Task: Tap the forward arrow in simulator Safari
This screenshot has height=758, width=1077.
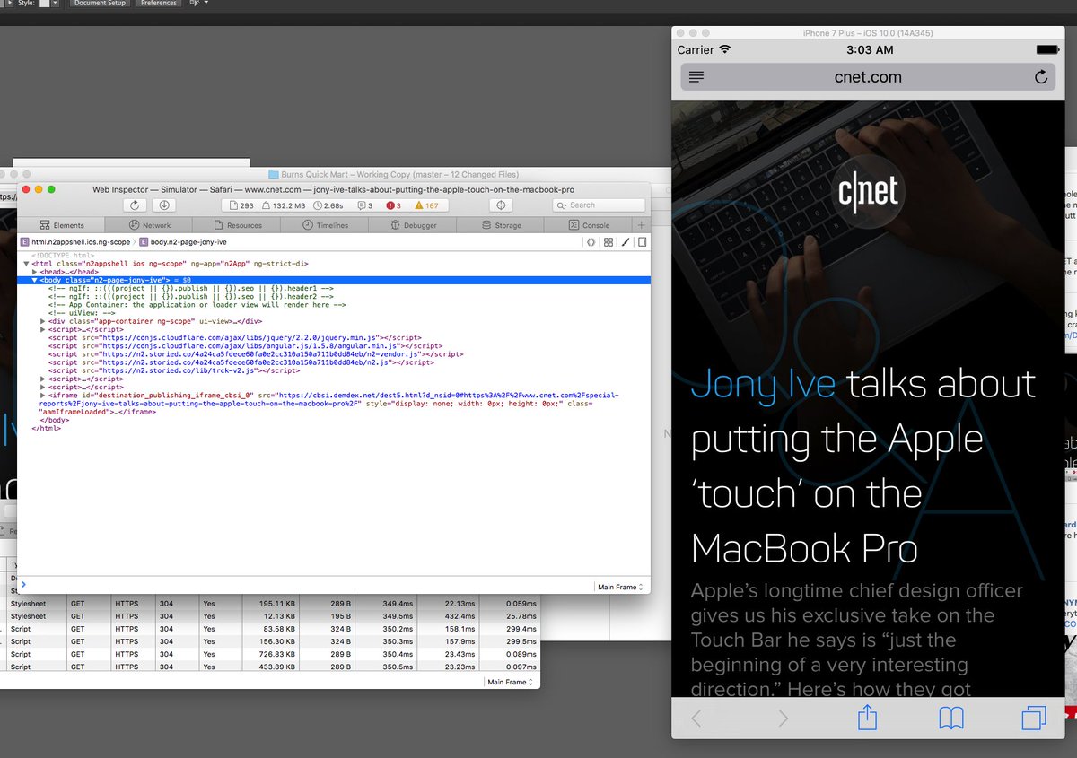Action: click(783, 718)
